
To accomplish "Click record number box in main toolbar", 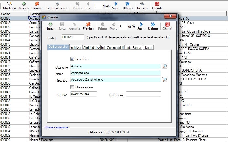I will tap(97, 6).
